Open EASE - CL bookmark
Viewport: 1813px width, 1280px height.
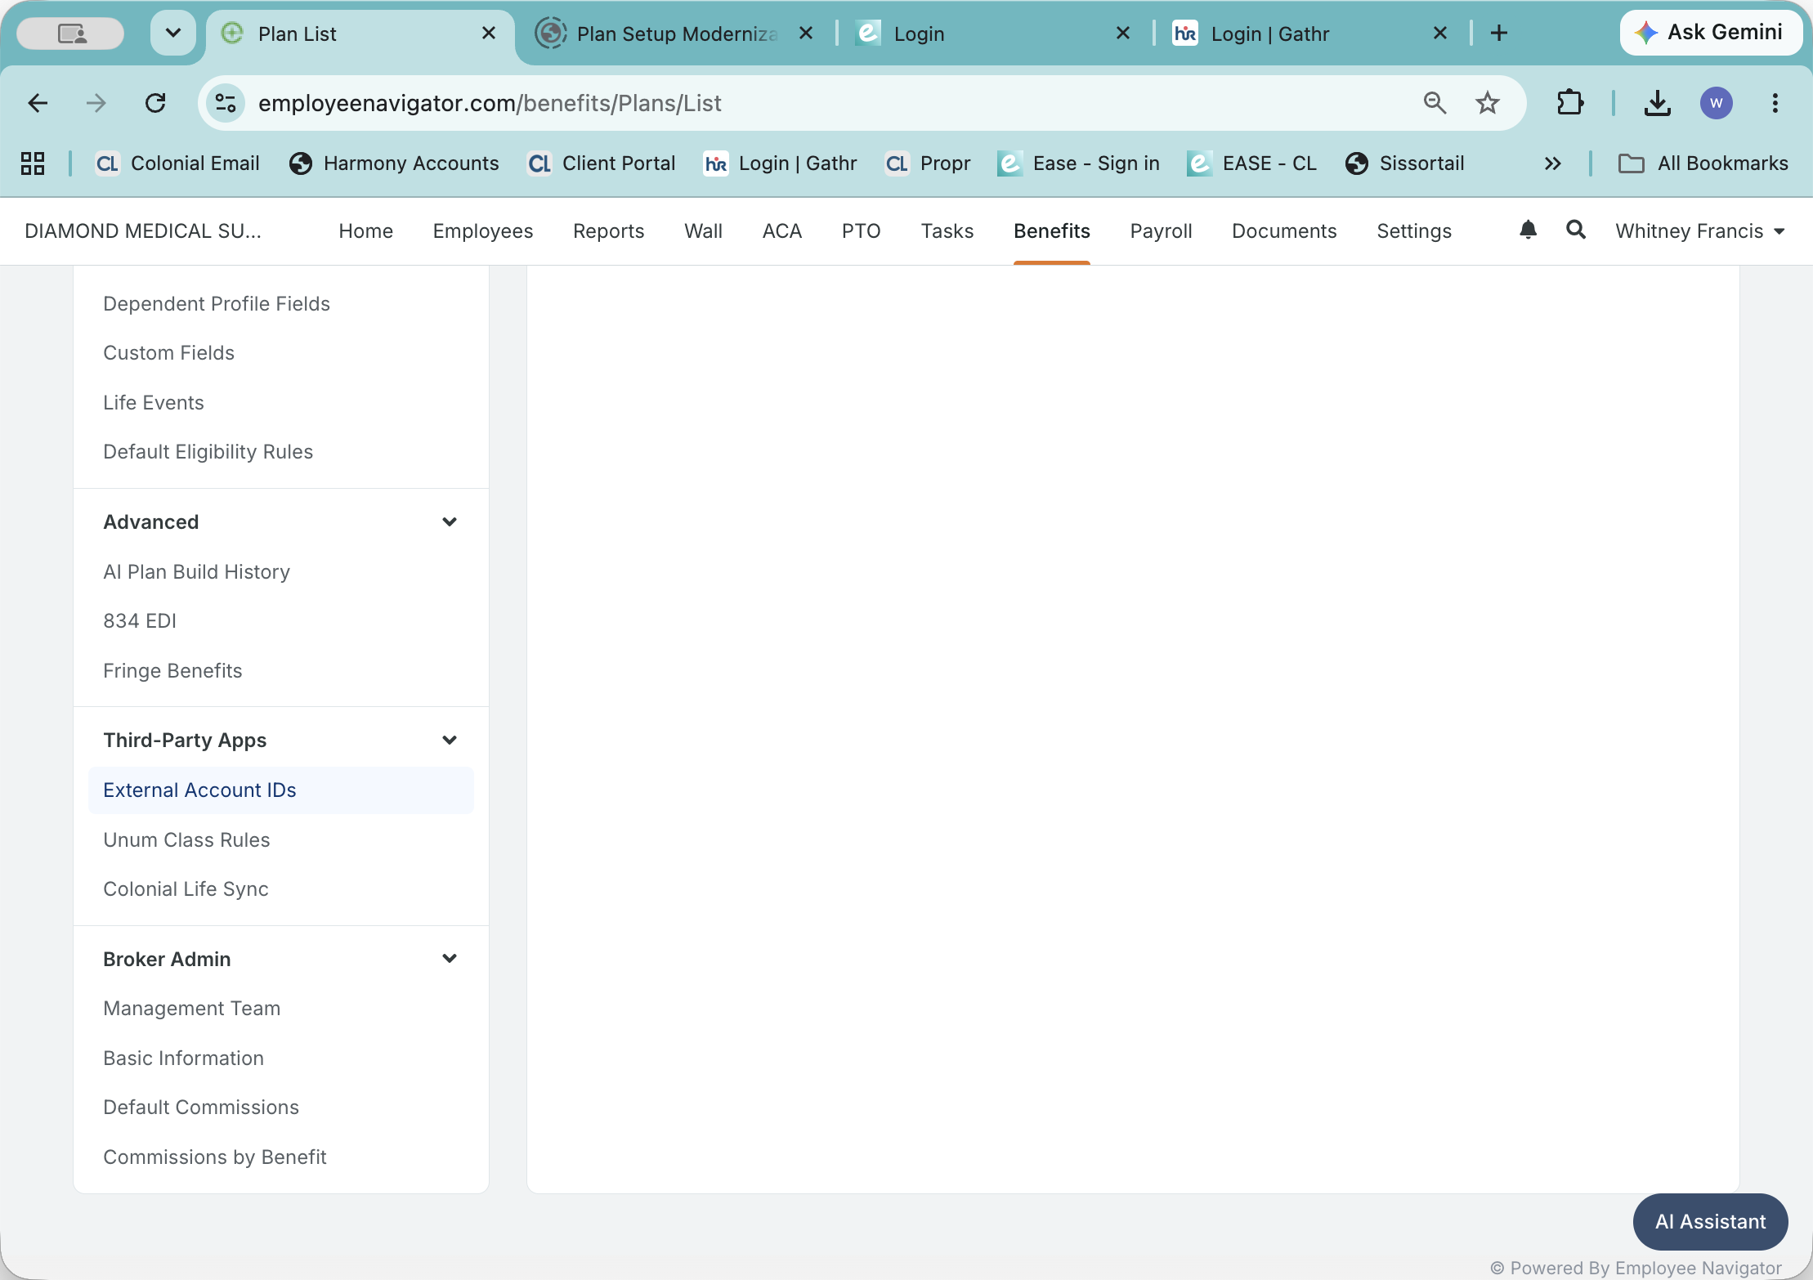[1252, 163]
